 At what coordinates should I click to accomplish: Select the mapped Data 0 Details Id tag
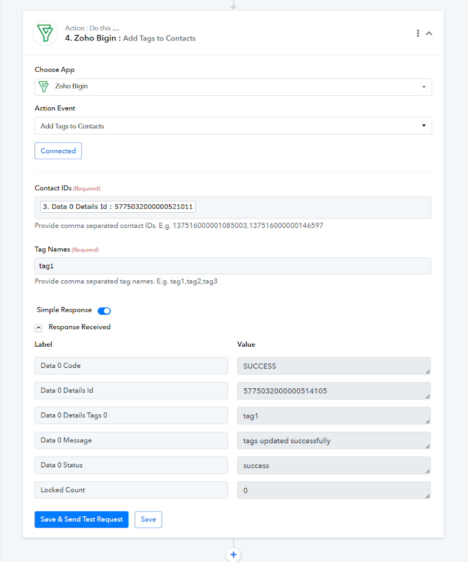118,207
